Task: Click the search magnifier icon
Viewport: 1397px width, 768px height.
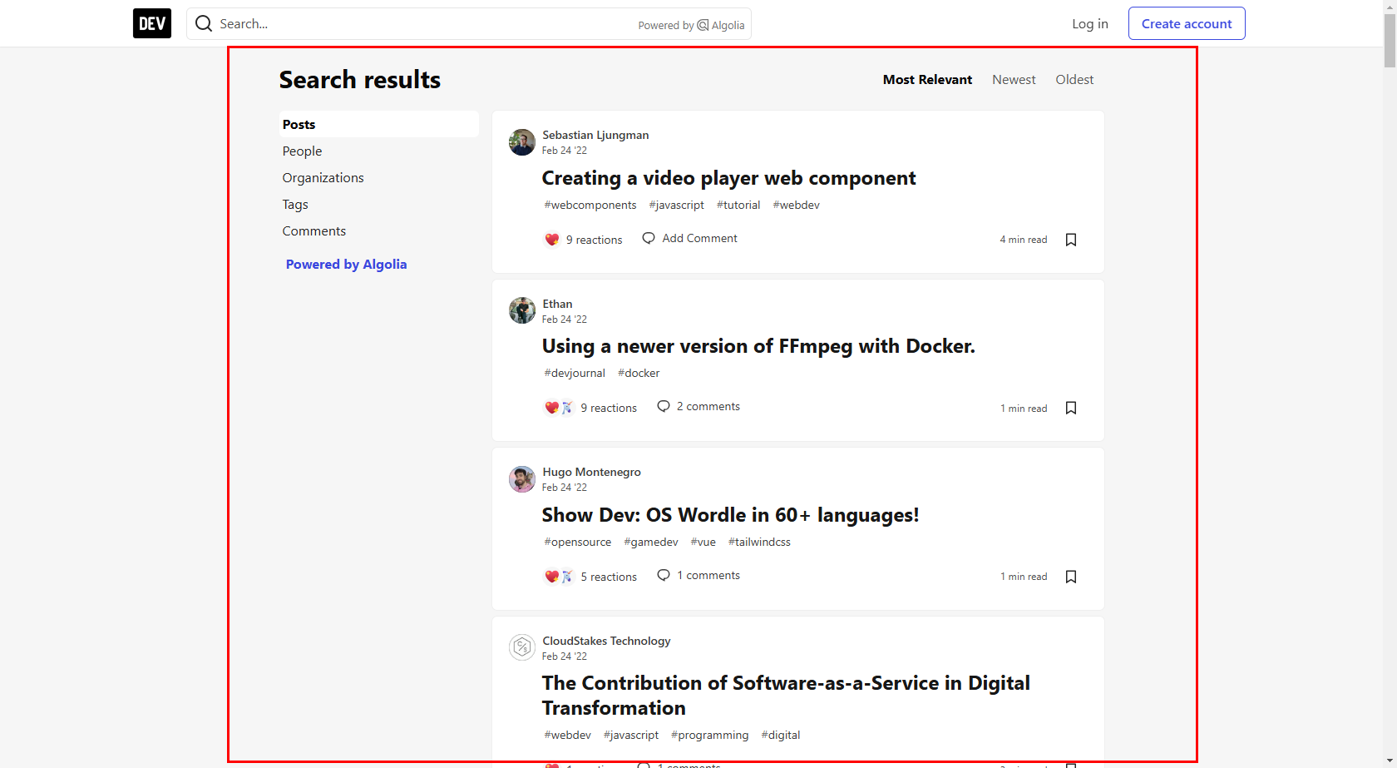Action: tap(204, 23)
